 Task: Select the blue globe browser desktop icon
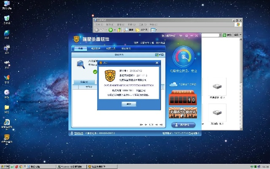click(7, 34)
